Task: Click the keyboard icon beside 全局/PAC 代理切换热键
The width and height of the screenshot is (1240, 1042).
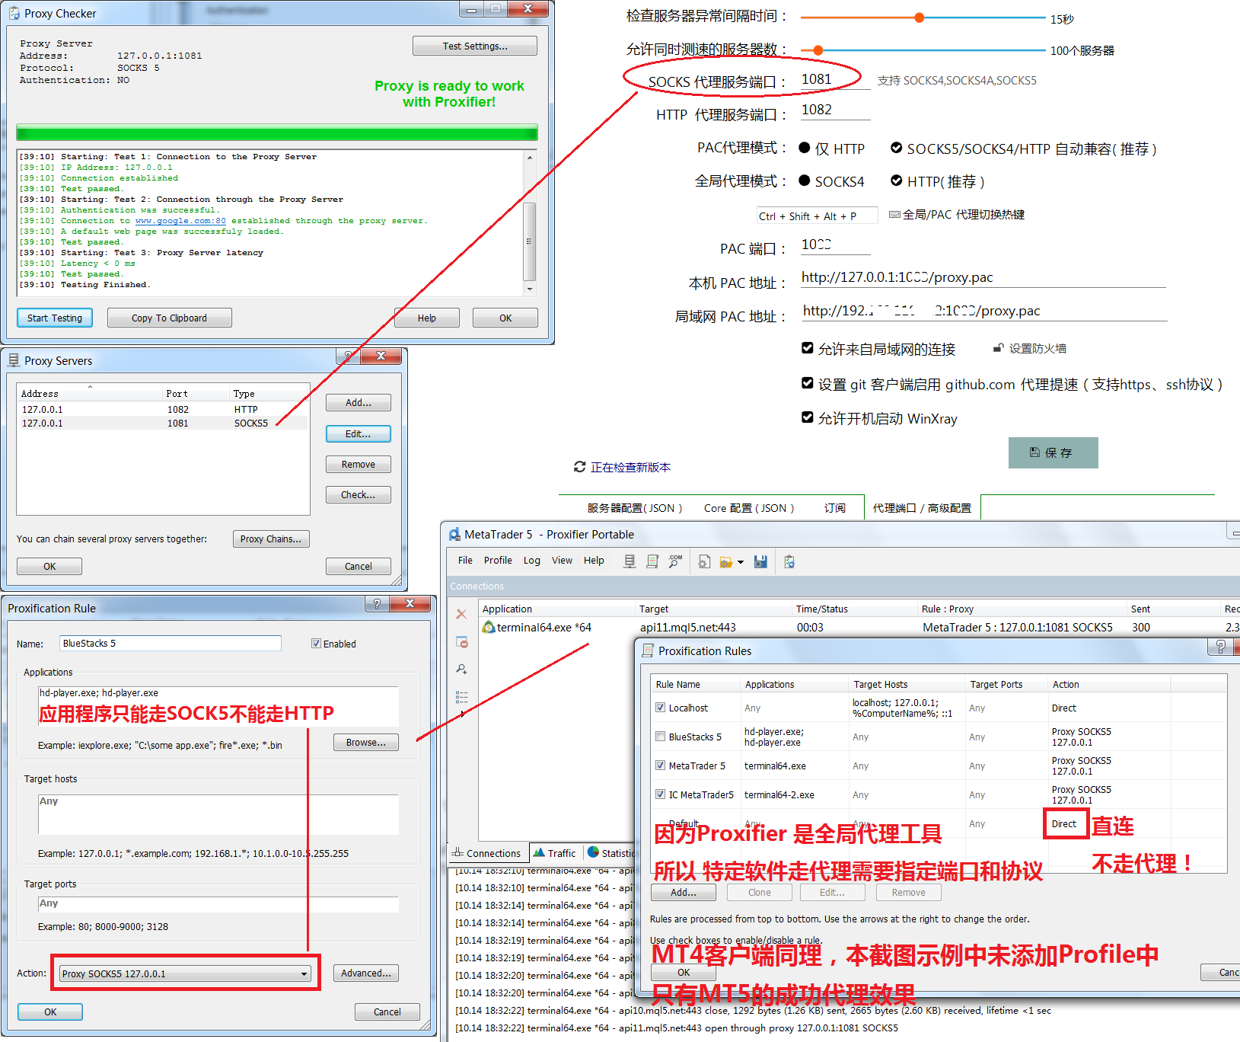Action: (894, 215)
